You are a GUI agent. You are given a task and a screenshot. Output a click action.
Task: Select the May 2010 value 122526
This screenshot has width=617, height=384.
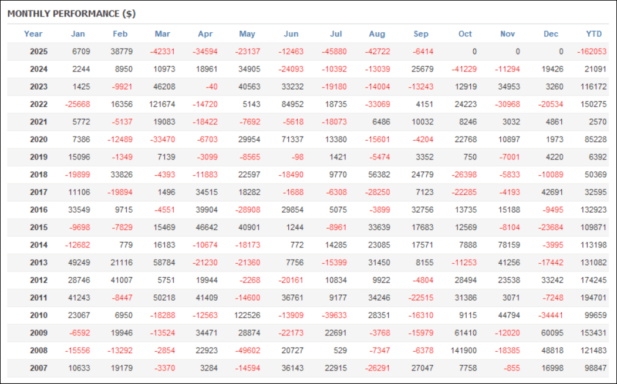pyautogui.click(x=247, y=315)
